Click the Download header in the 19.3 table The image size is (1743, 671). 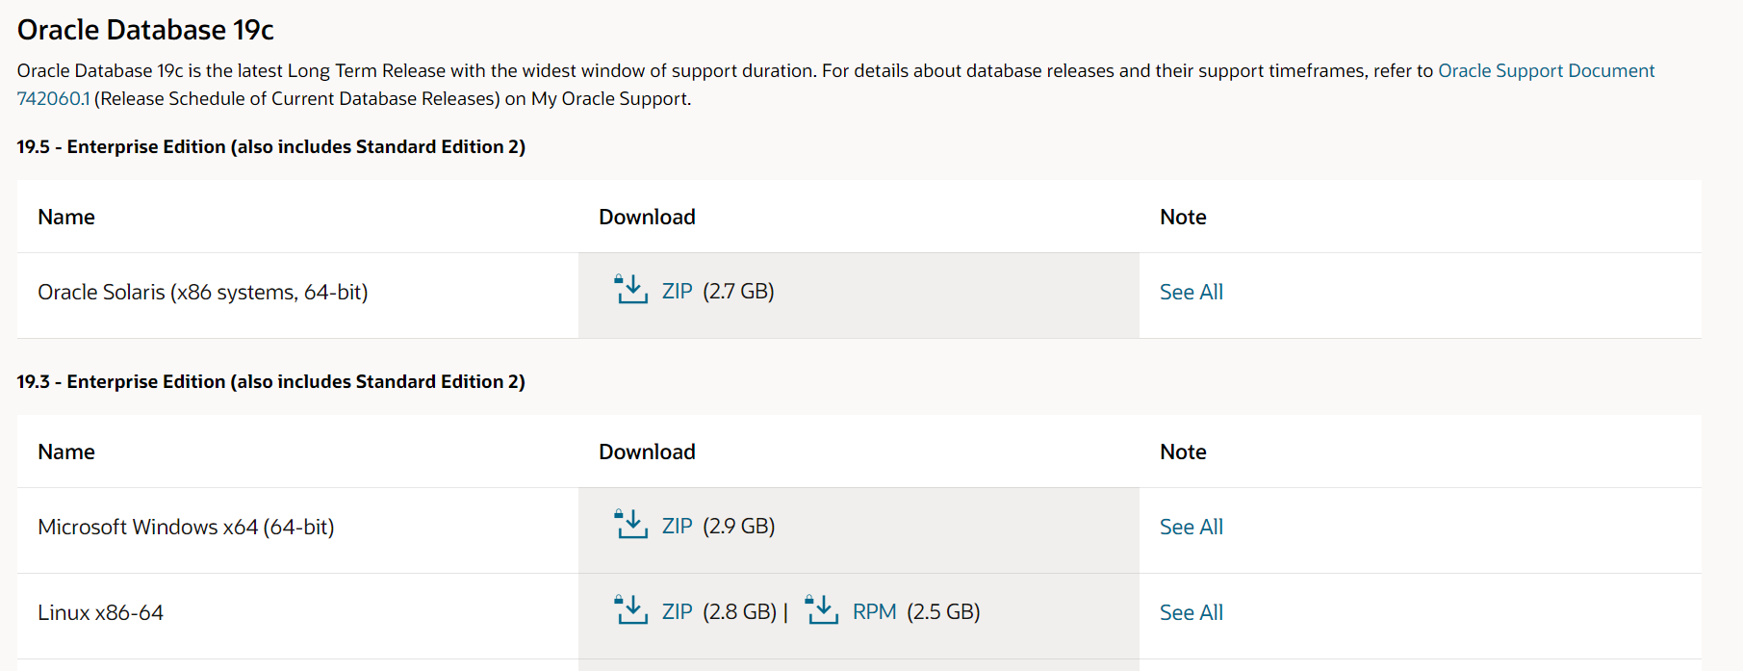click(647, 452)
